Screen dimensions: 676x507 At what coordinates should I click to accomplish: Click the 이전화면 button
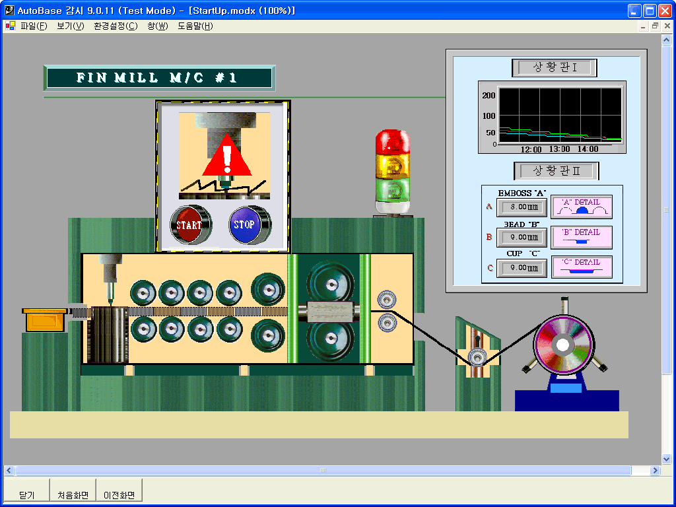pyautogui.click(x=119, y=494)
